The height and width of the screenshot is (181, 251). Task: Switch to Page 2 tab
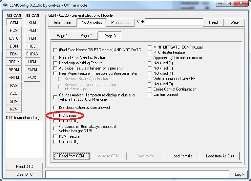(86, 36)
